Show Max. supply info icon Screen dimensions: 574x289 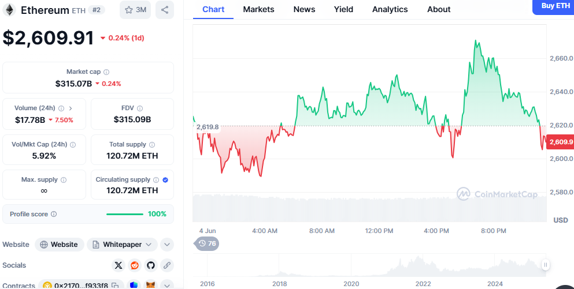point(64,180)
